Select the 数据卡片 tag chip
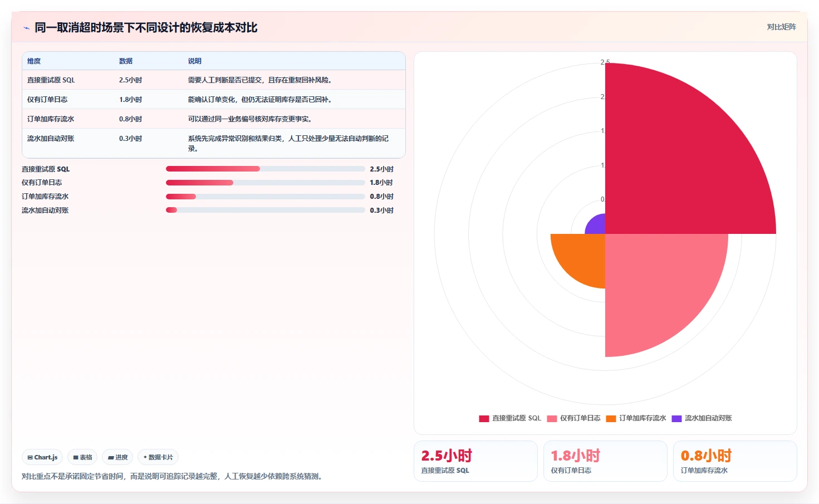The image size is (819, 504). 158,457
